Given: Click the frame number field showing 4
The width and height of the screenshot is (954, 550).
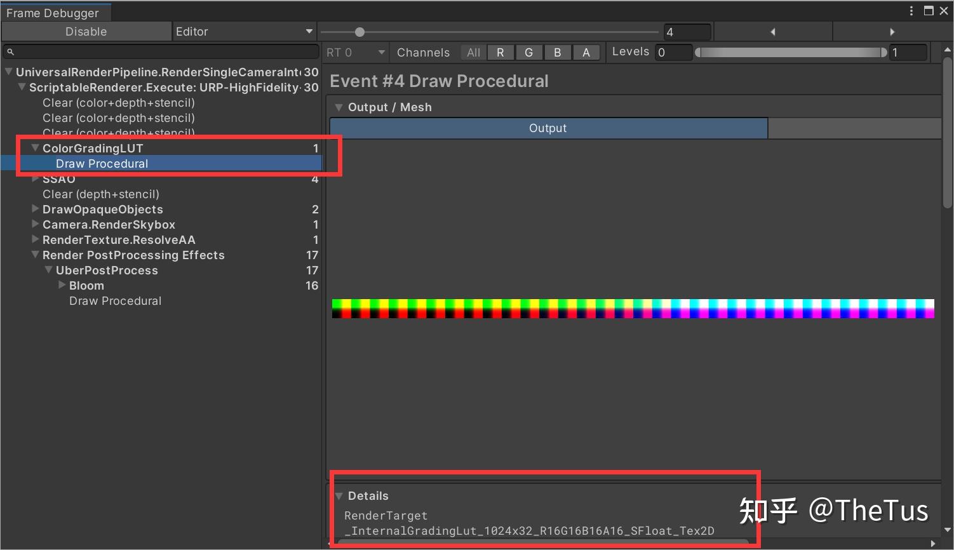Looking at the screenshot, I should pos(687,31).
